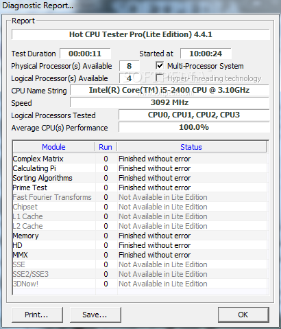
Task: Click the Logical Processors Tested field
Action: (x=194, y=115)
